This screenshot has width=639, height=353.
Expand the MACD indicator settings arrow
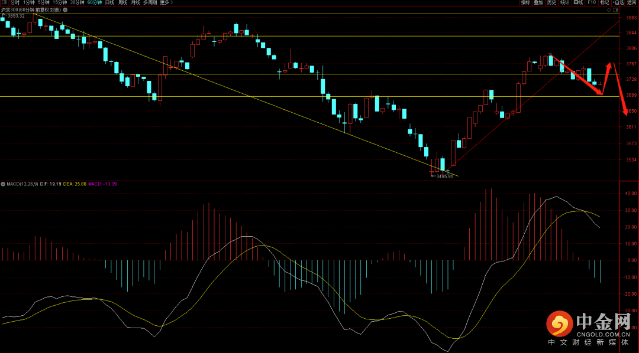pyautogui.click(x=3, y=185)
